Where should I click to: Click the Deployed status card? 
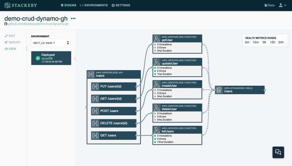click(x=51, y=58)
